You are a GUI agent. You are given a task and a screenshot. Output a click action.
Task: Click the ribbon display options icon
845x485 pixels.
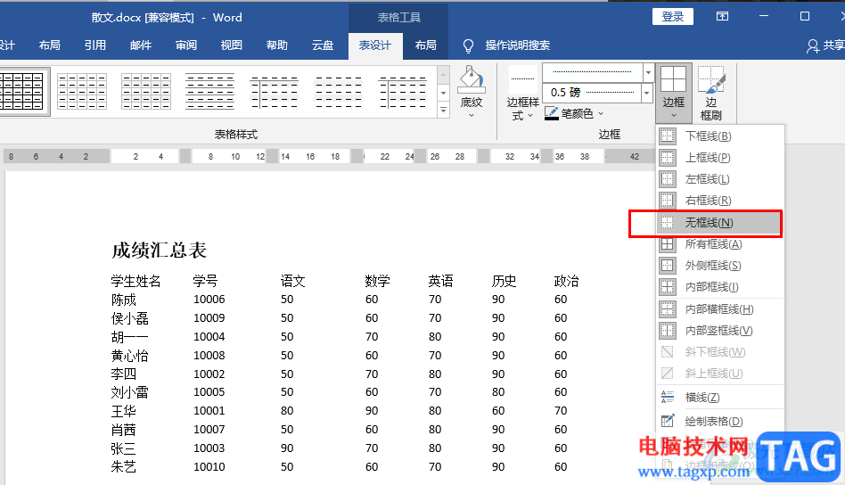click(722, 17)
